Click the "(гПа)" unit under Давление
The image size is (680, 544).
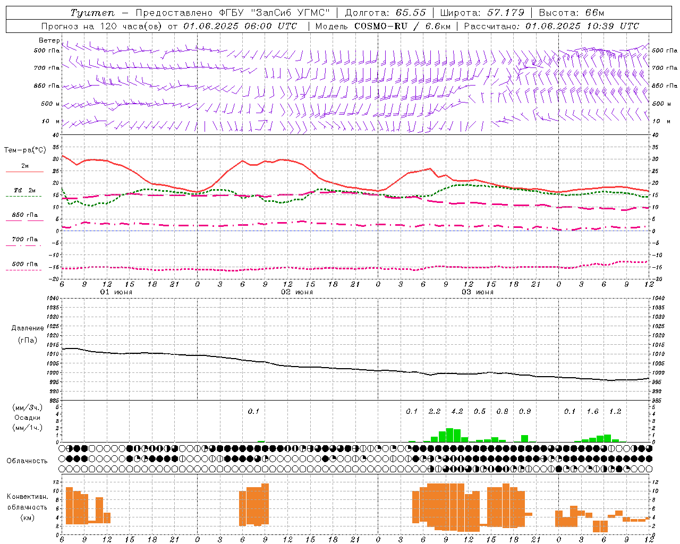(27, 340)
